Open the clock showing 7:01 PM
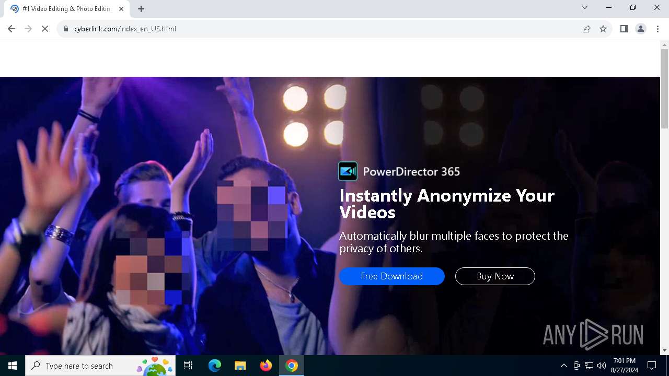This screenshot has height=376, width=669. 625,366
